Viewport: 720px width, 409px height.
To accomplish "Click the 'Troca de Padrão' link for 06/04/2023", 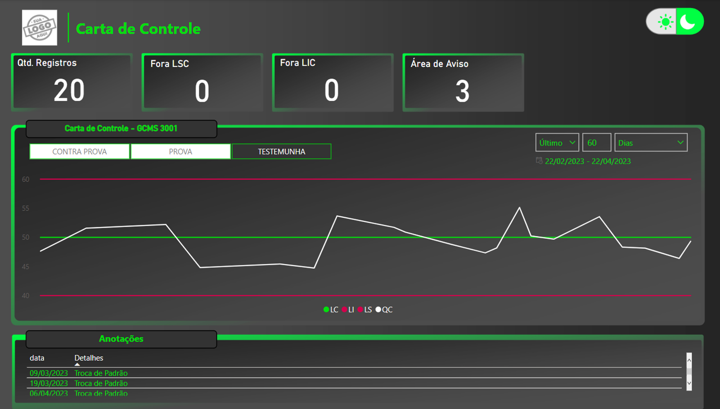I will (x=101, y=393).
